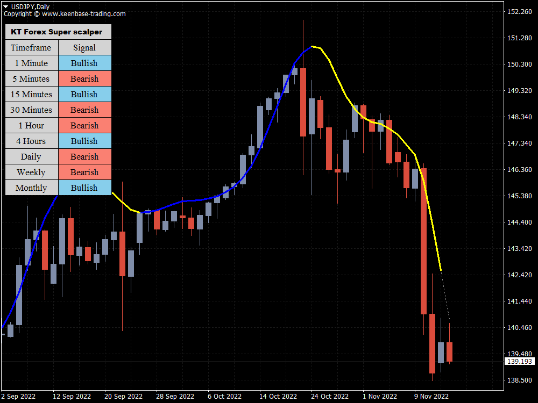This screenshot has height=403, width=538.
Task: Click the 147.340 price axis label
Action: point(520,143)
